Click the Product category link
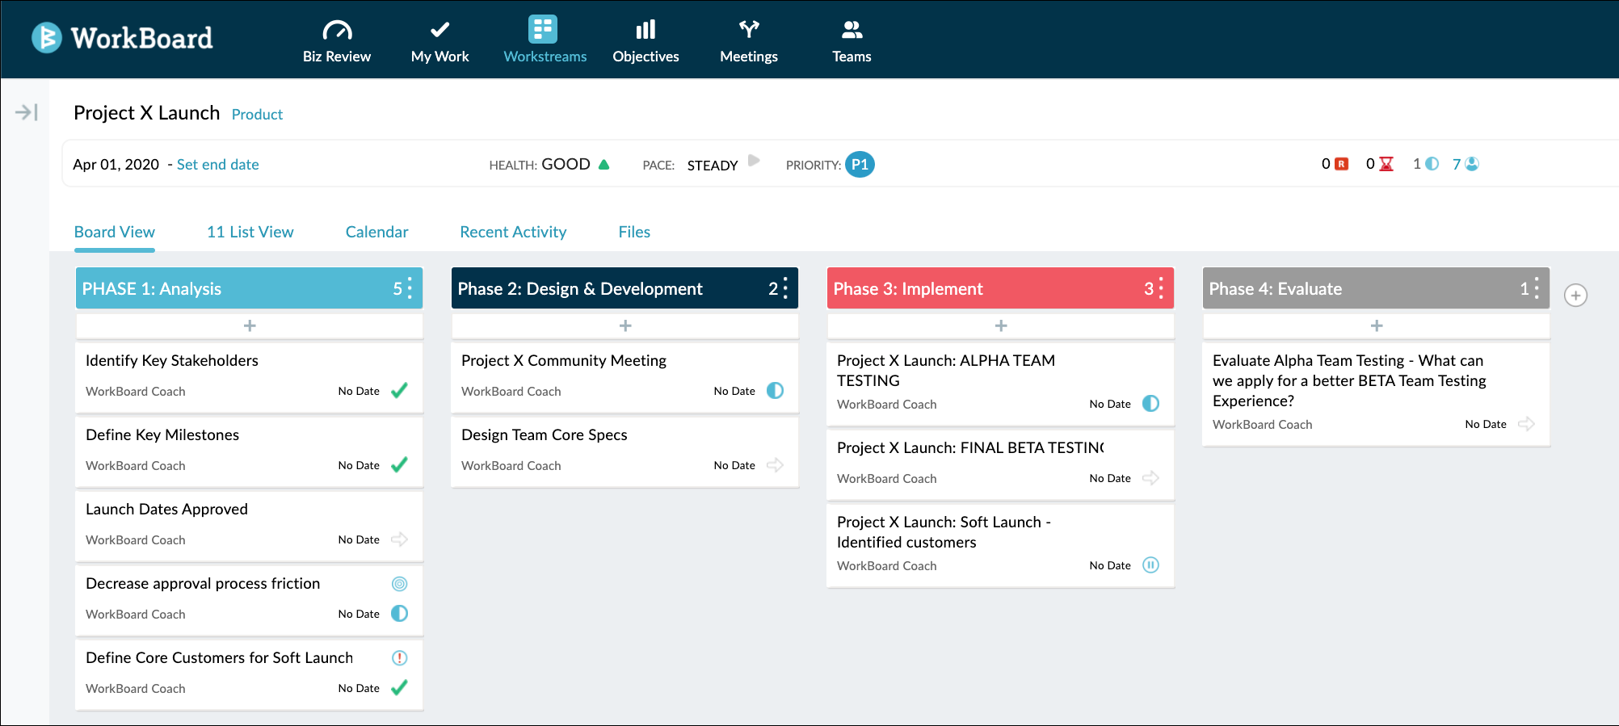The width and height of the screenshot is (1619, 726). [257, 115]
